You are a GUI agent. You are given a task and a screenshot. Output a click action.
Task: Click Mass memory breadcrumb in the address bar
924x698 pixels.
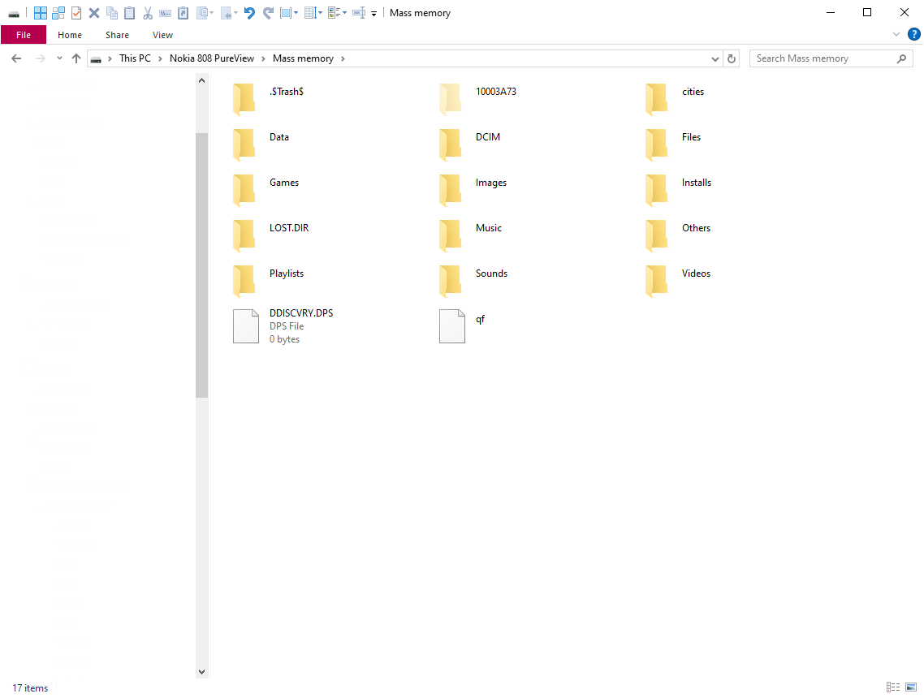tap(303, 58)
